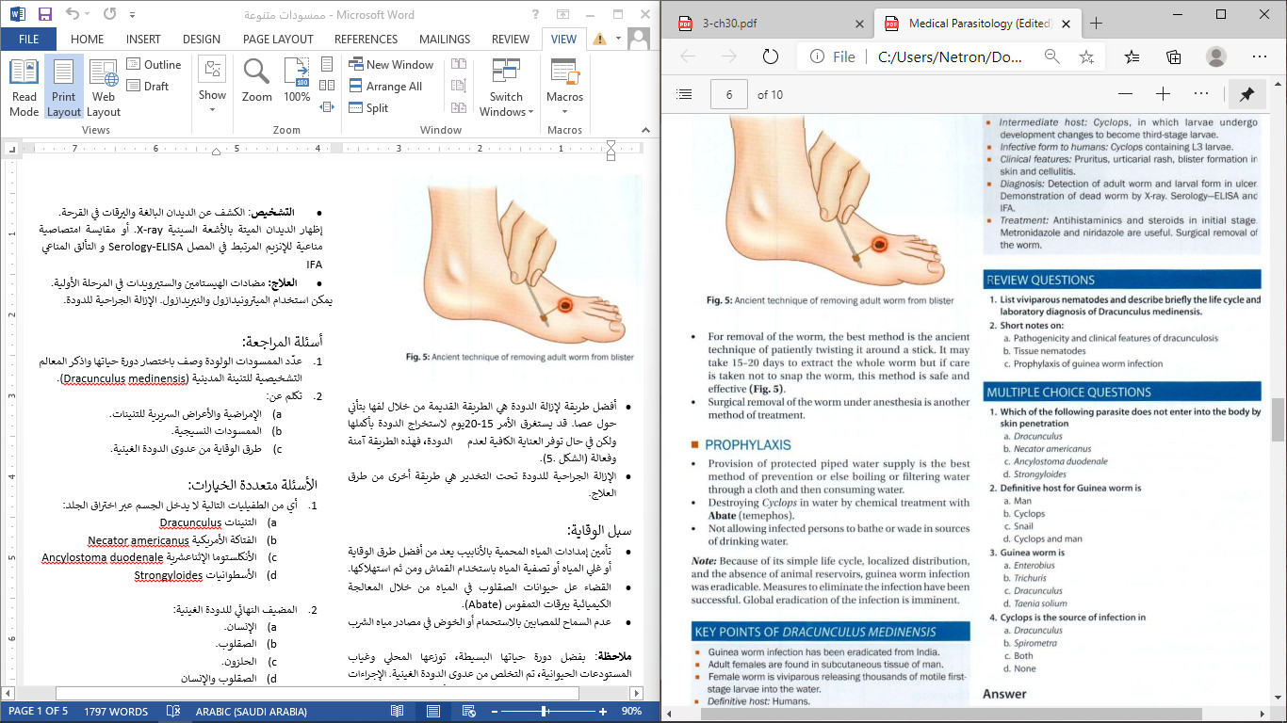Viewport: 1287px width, 723px height.
Task: Open the browser Favorites list icon
Action: [1132, 56]
